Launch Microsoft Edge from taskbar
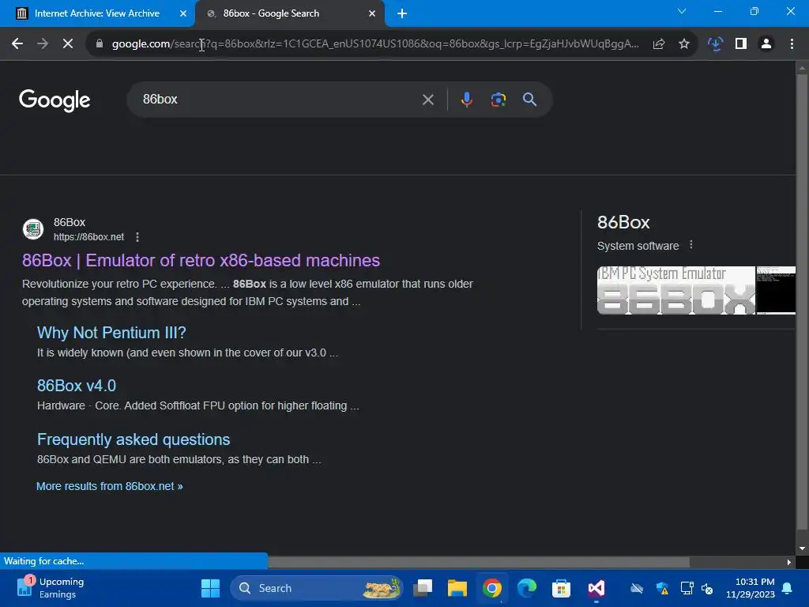The width and height of the screenshot is (809, 607). tap(527, 588)
